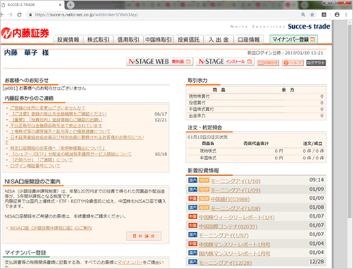
Task: Open the 口座情報 tab
Action: click(x=249, y=40)
